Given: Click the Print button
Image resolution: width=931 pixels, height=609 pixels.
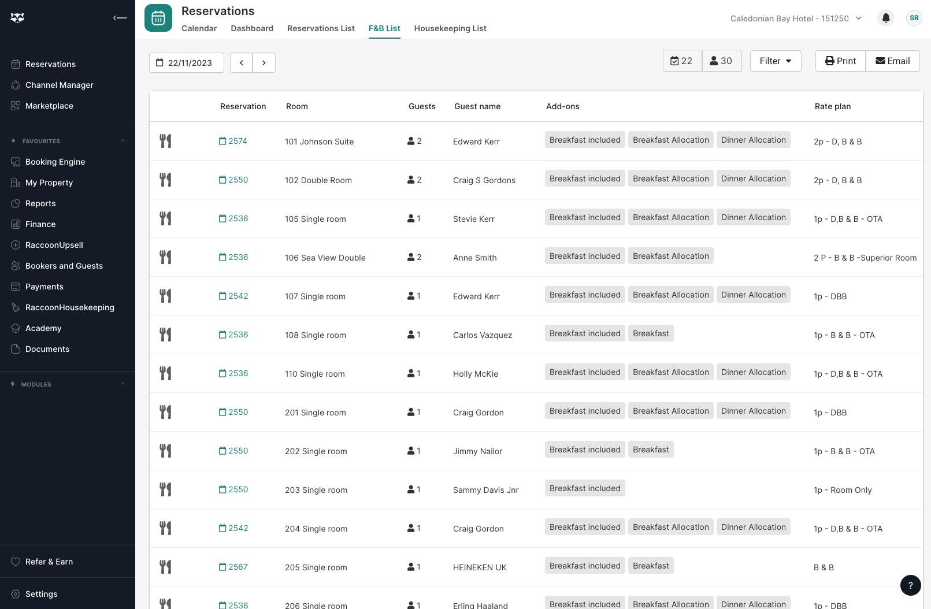Looking at the screenshot, I should (x=840, y=61).
